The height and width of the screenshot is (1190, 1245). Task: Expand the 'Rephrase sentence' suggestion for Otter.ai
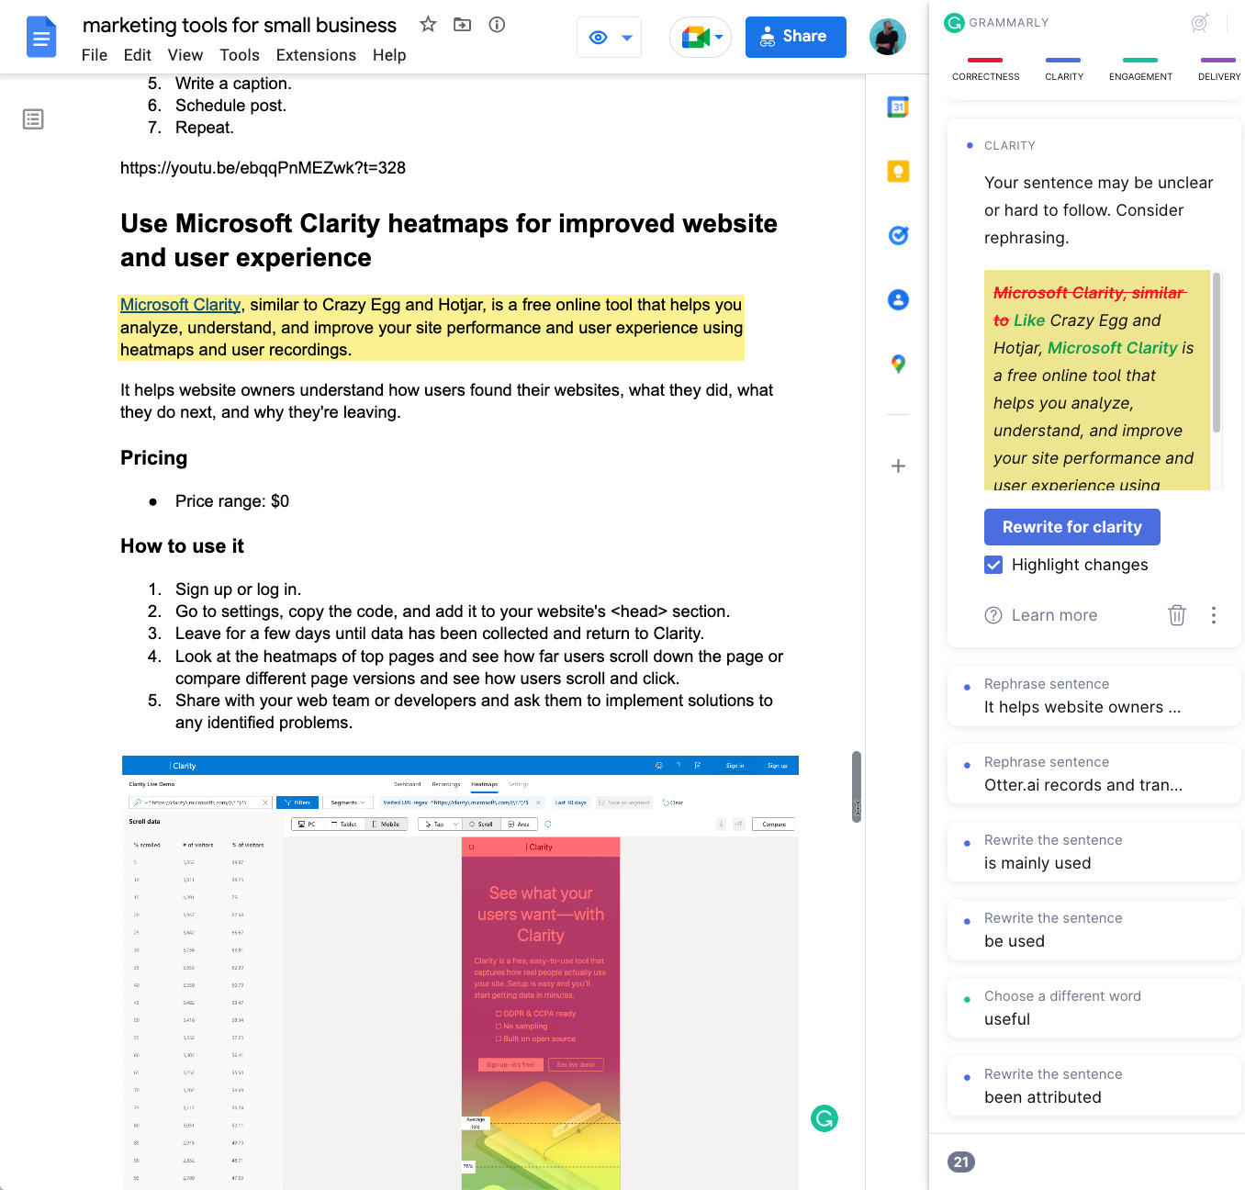[1093, 774]
